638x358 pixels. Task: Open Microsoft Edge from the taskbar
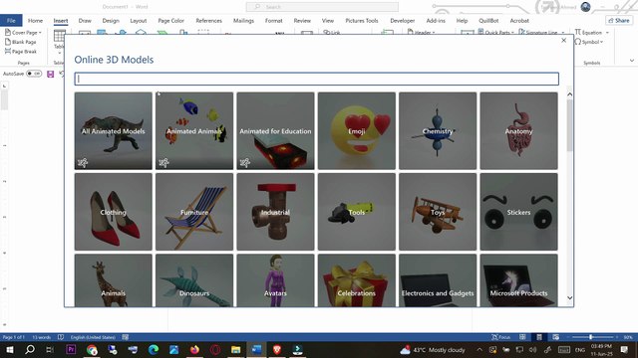[154, 349]
